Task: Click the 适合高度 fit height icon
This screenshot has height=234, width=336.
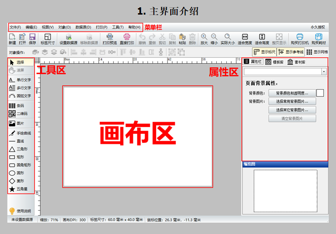Action: pyautogui.click(x=262, y=39)
